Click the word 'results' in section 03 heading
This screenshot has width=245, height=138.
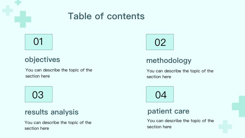click(37, 112)
